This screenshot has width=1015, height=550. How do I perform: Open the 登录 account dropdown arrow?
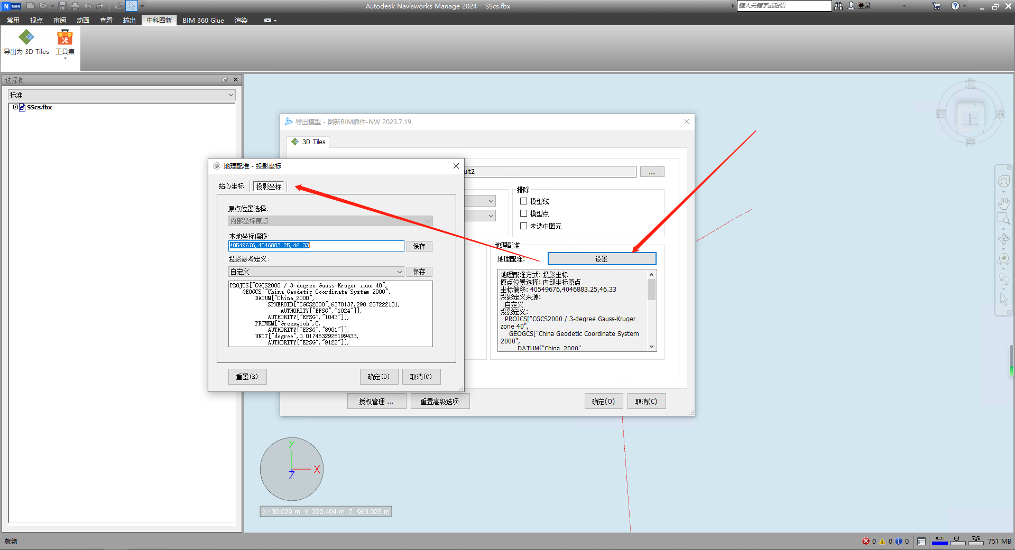[905, 6]
